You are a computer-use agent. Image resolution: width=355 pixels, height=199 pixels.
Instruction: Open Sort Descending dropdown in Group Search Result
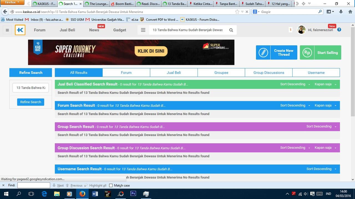coord(321,126)
